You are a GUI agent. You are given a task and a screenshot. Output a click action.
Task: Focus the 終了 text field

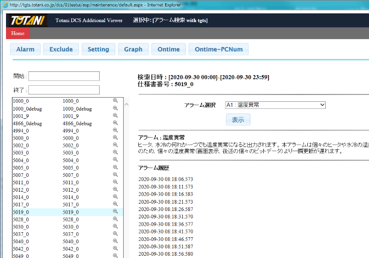pyautogui.click(x=64, y=90)
